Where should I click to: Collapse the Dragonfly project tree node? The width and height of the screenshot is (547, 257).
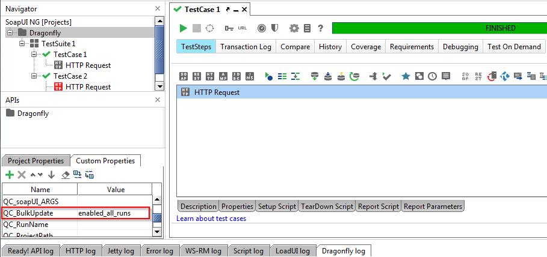coord(10,33)
